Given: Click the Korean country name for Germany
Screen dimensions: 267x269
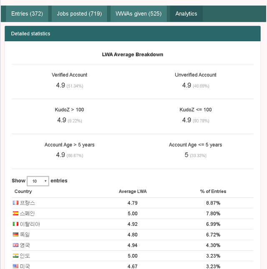Looking at the screenshot, I should pos(25,234).
